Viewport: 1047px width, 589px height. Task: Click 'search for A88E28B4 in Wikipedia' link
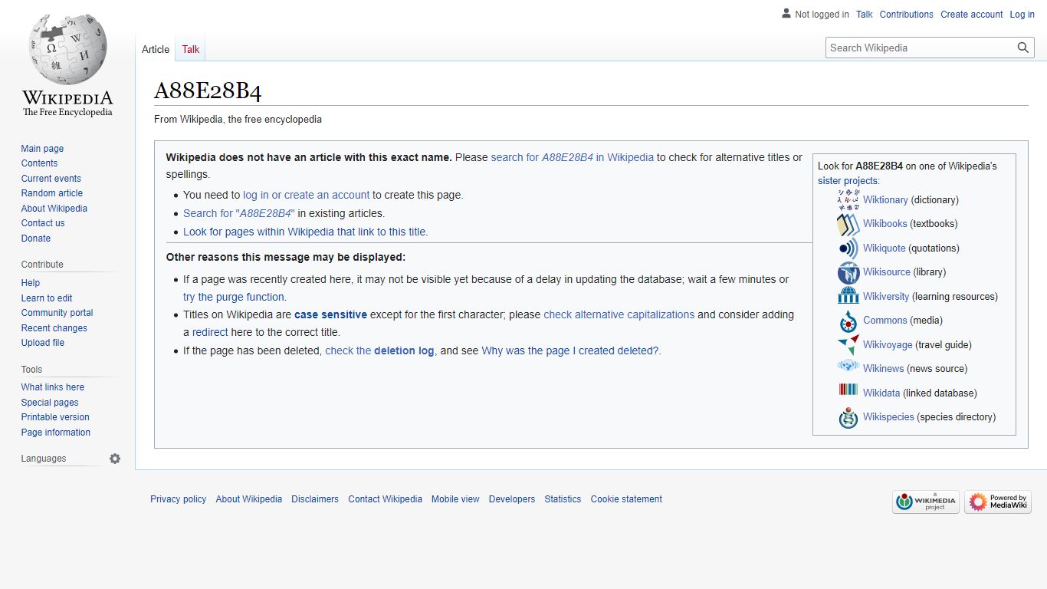point(573,157)
